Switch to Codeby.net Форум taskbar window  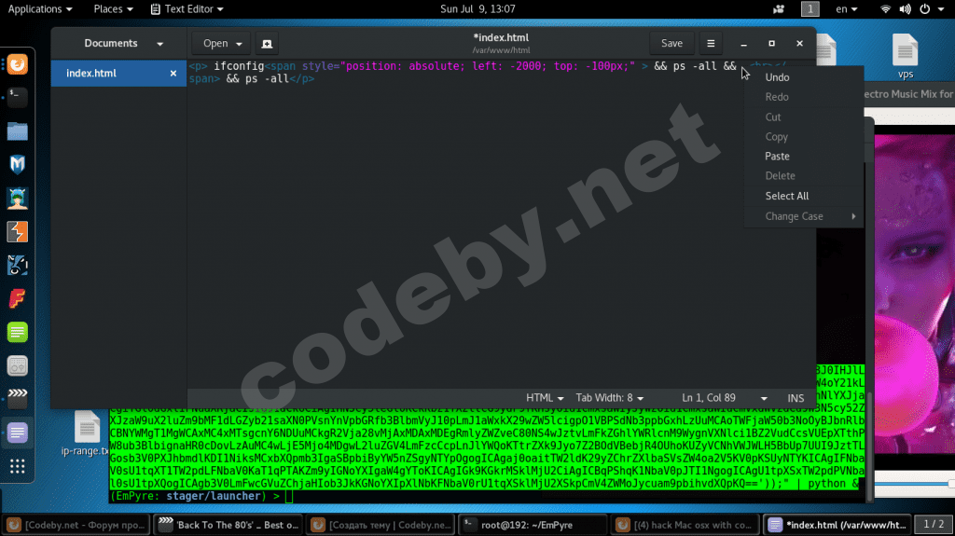(76, 525)
